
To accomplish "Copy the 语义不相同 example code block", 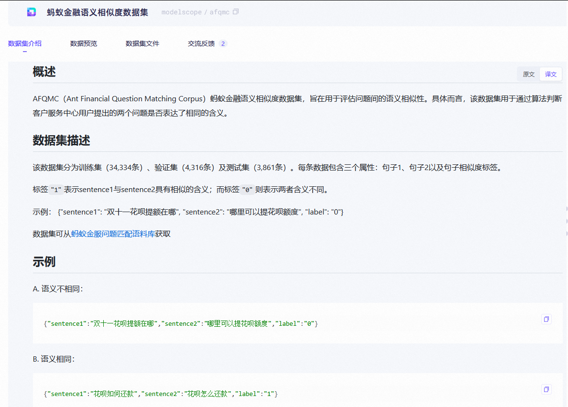I will click(546, 319).
